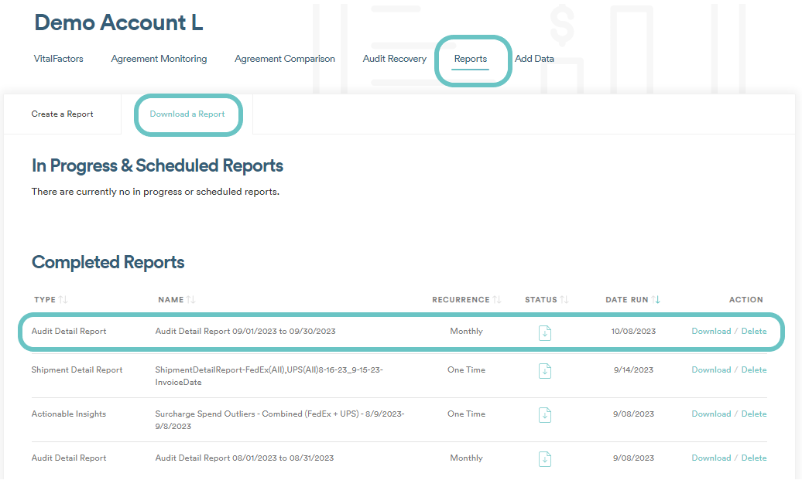
Task: Switch to the Create a Report tab
Action: (x=62, y=114)
